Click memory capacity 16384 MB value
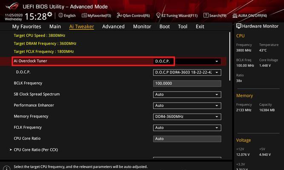284x170 pixels. pos(267,110)
